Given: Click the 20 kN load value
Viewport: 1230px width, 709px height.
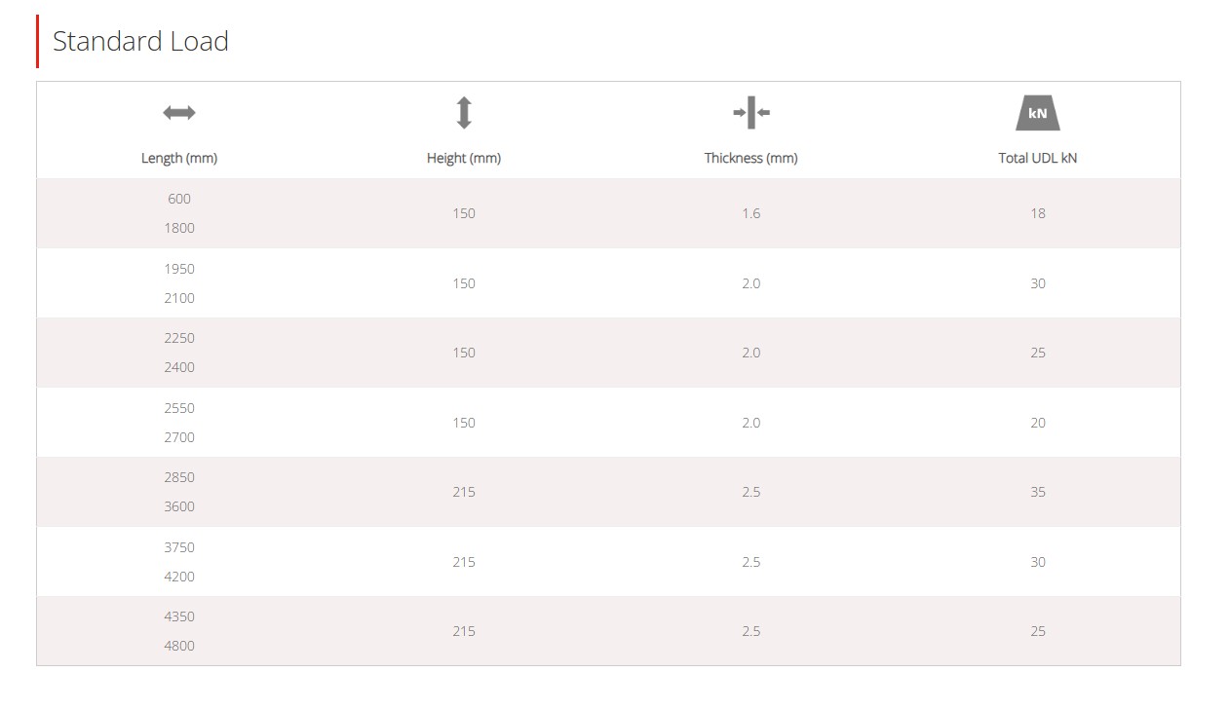Looking at the screenshot, I should coord(1038,423).
